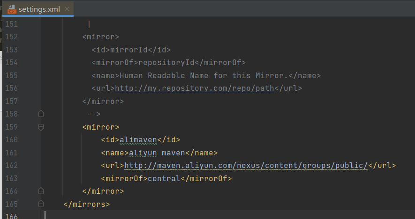Click the opening <mirror> tag on line 152
This screenshot has height=219, width=415.
(x=100, y=36)
